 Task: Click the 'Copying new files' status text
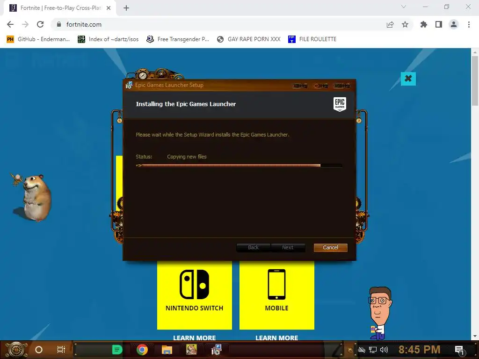[x=187, y=157]
